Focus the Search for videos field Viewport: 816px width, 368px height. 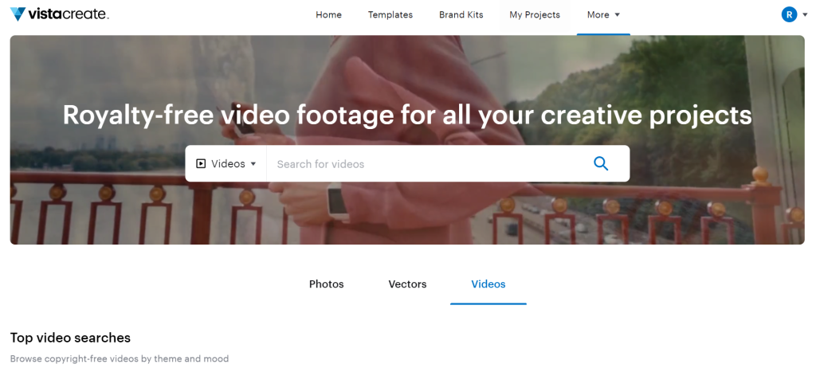click(424, 163)
